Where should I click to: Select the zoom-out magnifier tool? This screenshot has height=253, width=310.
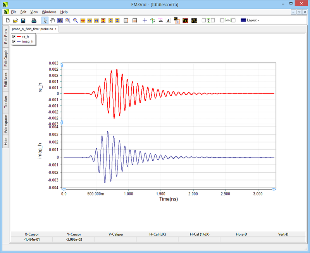click(x=75, y=20)
